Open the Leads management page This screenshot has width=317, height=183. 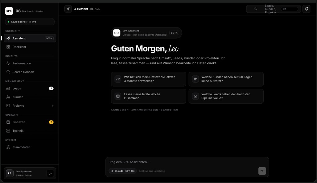30,88
